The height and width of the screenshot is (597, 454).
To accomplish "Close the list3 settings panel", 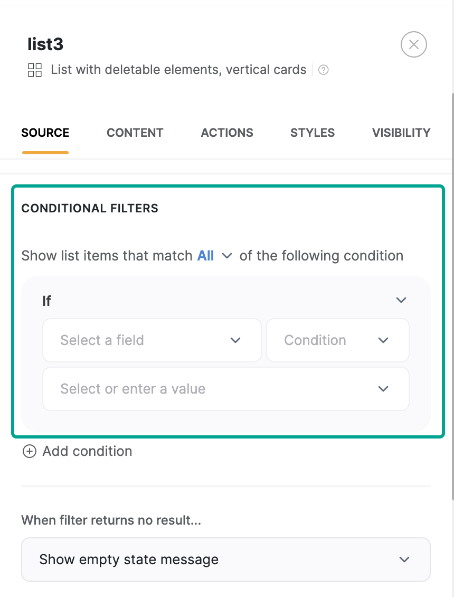I will click(x=414, y=45).
